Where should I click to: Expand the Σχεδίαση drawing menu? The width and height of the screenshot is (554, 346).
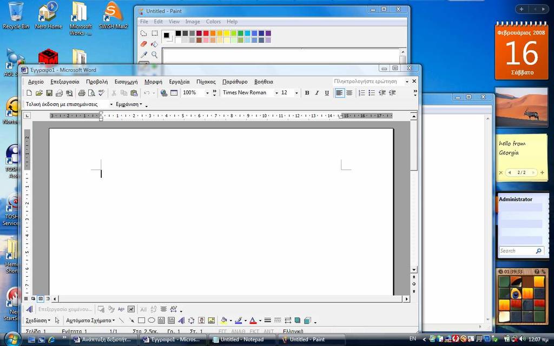point(38,320)
